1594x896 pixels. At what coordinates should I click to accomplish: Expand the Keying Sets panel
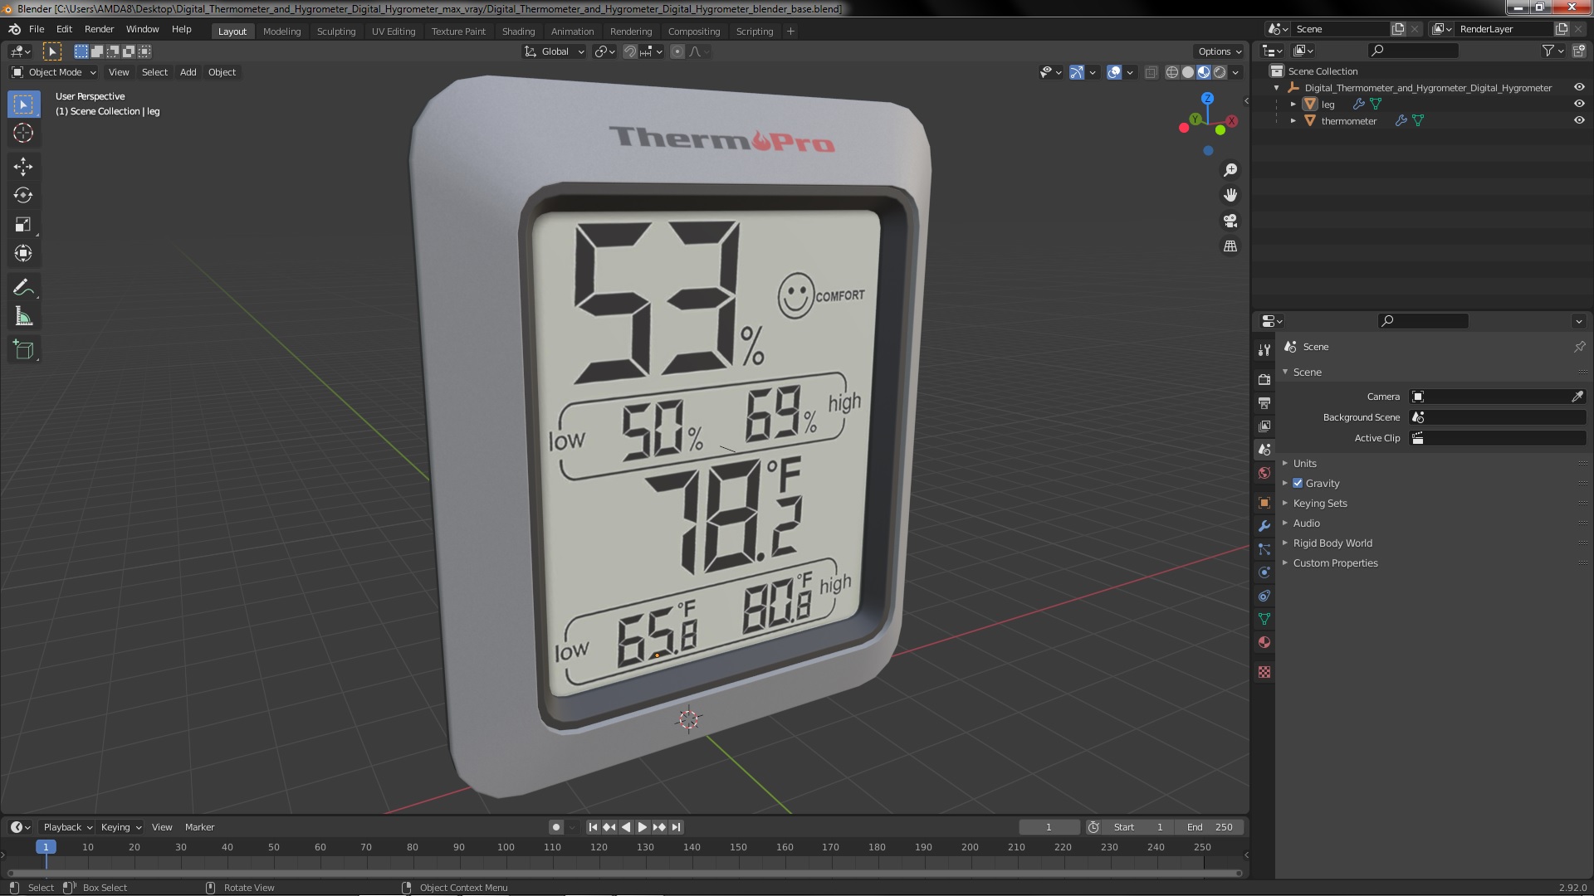point(1319,504)
